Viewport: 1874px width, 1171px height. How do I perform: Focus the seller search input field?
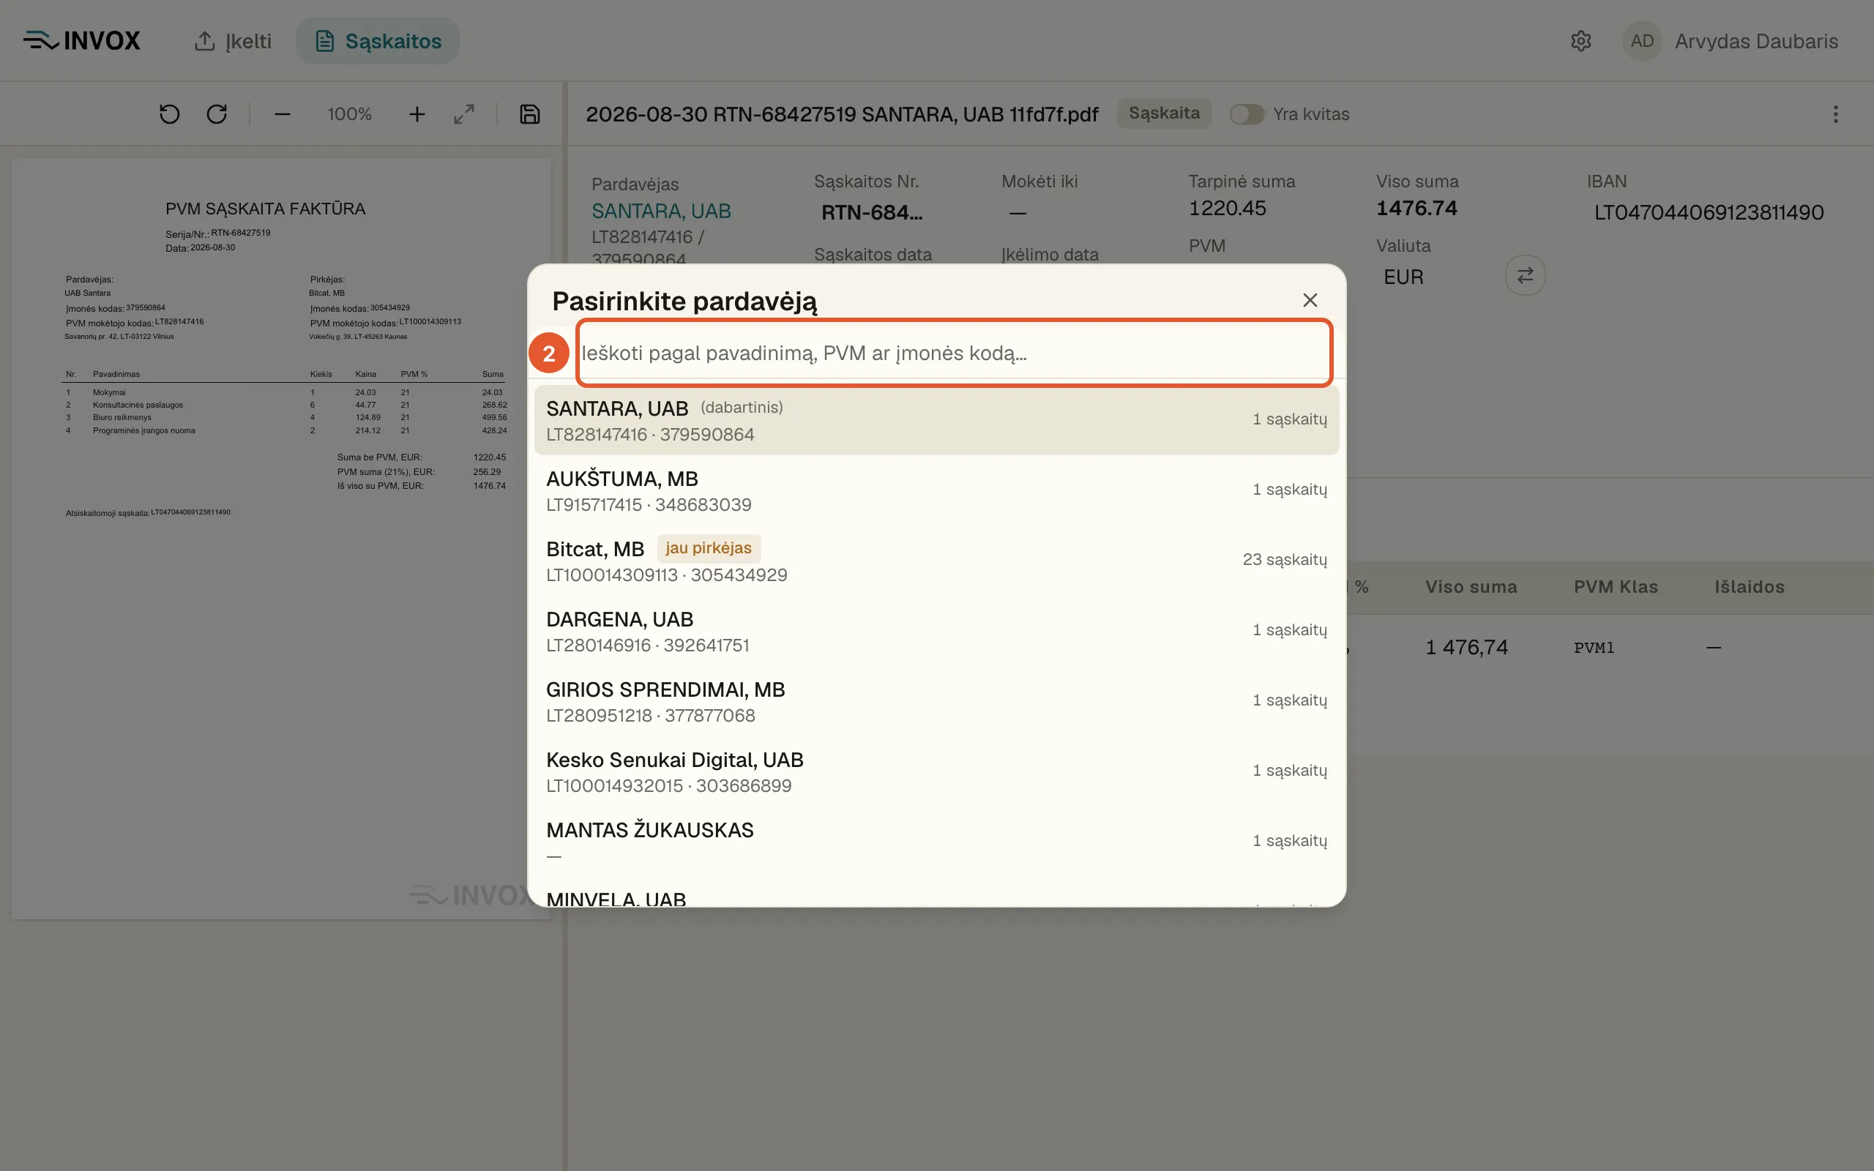click(x=954, y=353)
